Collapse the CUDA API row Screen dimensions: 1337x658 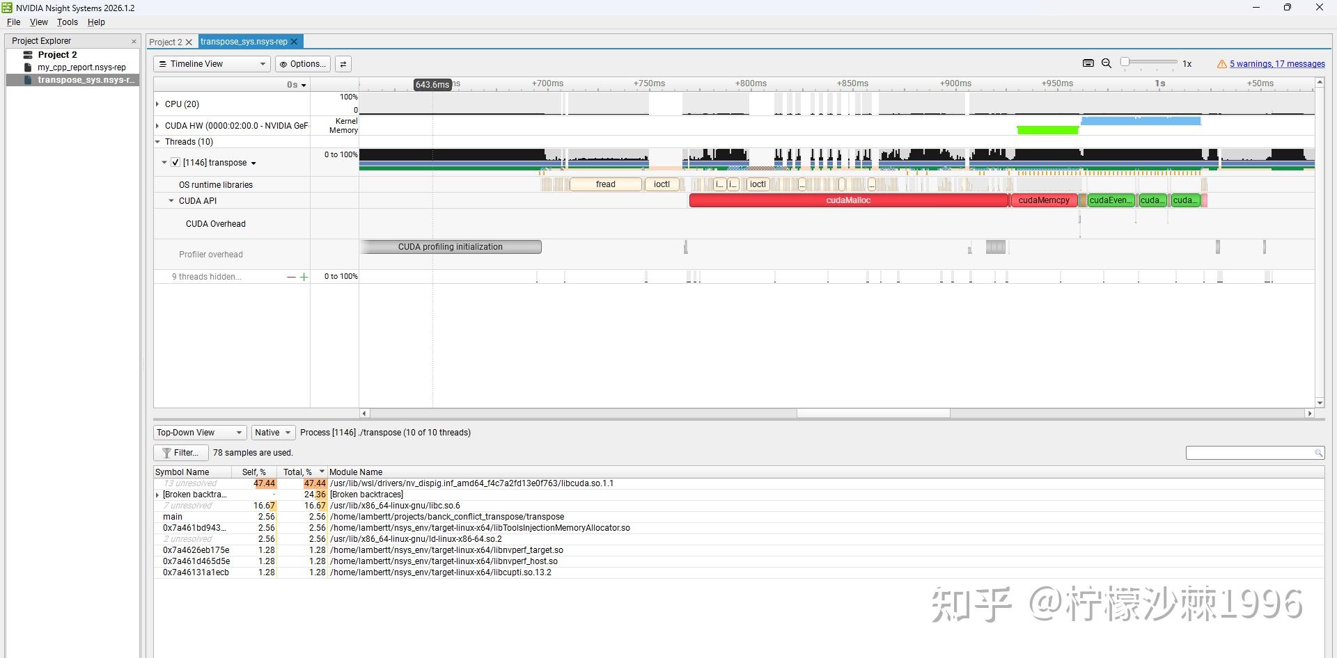[x=171, y=201]
